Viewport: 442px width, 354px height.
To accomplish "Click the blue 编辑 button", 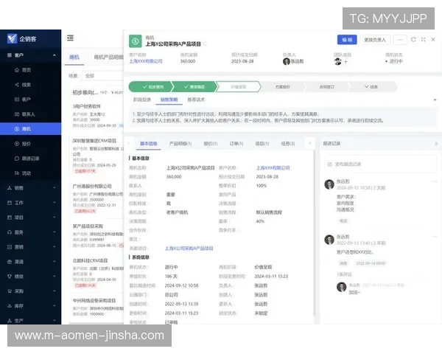I will click(x=347, y=40).
